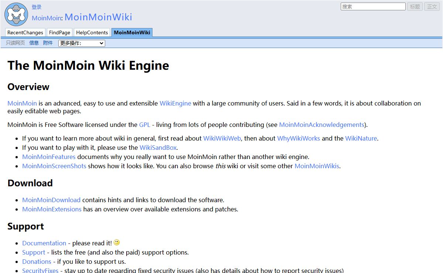Browse the MoinMoinExtensions link
This screenshot has height=273, width=443.
point(52,209)
